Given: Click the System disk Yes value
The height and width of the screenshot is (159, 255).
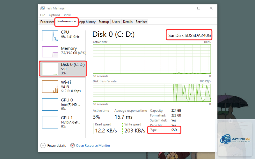Looking at the screenshot, I should (x=174, y=120).
